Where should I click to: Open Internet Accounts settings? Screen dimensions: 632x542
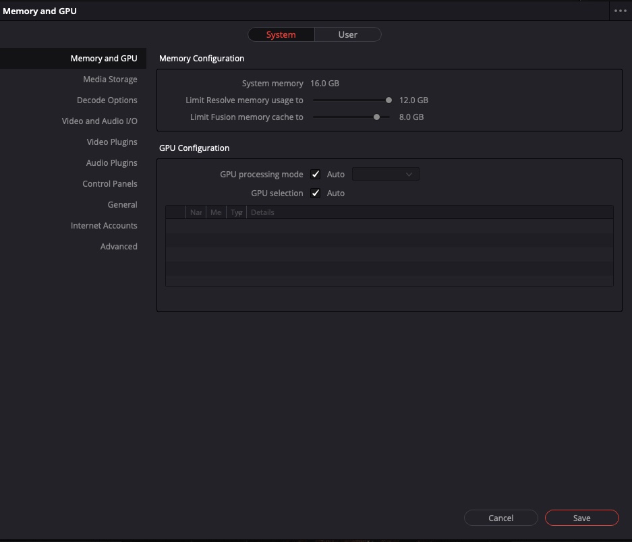tap(104, 226)
